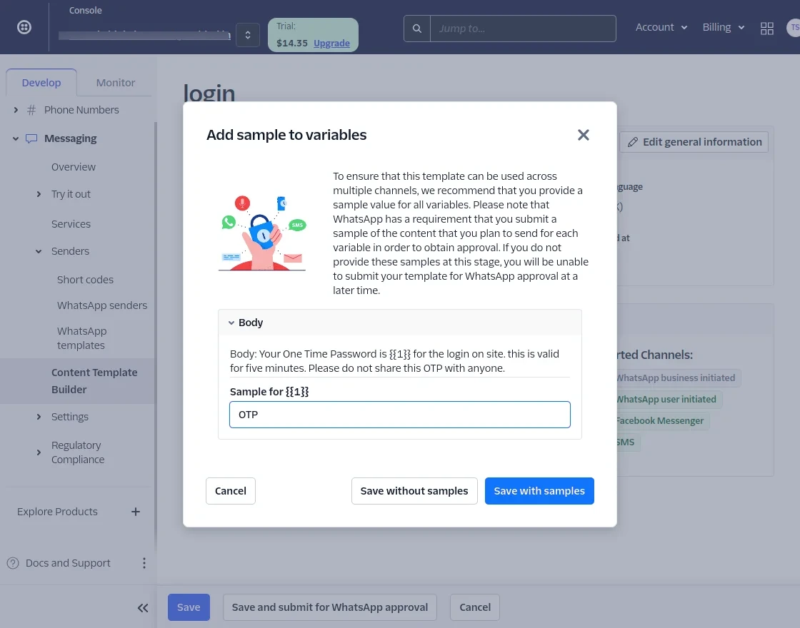The height and width of the screenshot is (628, 800).
Task: Expand the Settings item in the sidebar
Action: (x=39, y=417)
